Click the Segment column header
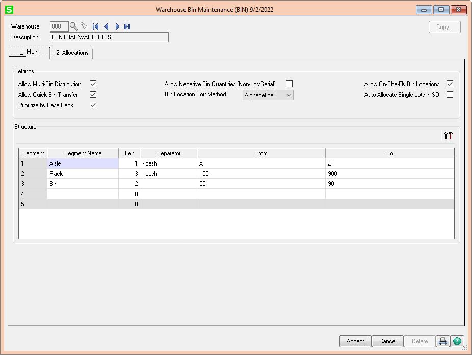This screenshot has width=472, height=355. 33,153
